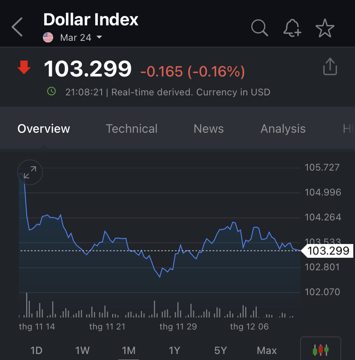Choose the Max range button
The image size is (355, 360).
click(x=267, y=351)
